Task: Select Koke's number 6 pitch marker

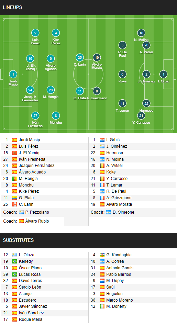Action: pyautogui.click(x=122, y=74)
